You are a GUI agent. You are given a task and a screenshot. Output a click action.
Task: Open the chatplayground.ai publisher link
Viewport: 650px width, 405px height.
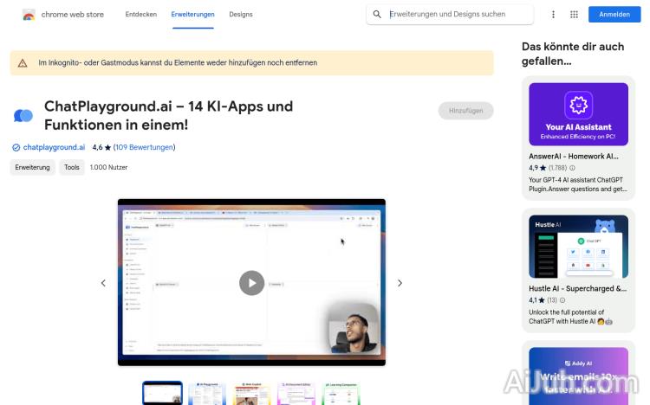[54, 147]
